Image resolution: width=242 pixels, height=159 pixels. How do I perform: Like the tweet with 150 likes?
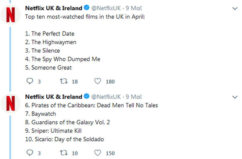point(97,153)
